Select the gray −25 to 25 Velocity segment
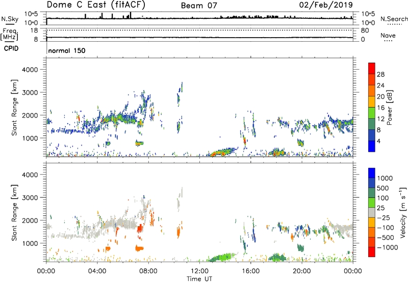Viewport: 408px width, 282px height. click(372, 213)
